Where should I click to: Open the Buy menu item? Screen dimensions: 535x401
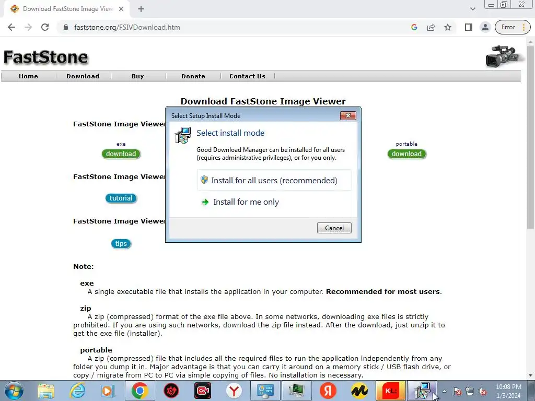tap(138, 76)
